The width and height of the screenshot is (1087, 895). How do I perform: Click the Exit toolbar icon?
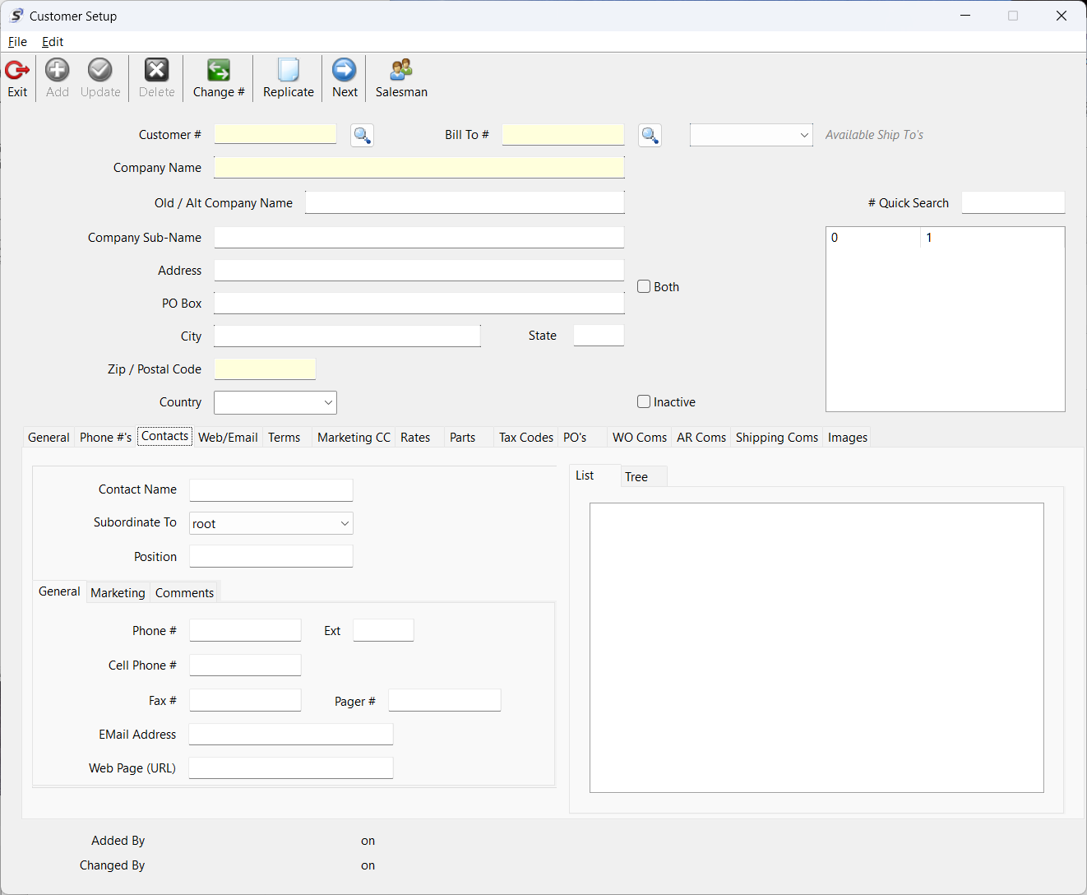[17, 78]
